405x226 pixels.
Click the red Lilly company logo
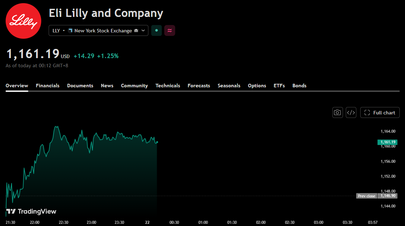tap(24, 21)
